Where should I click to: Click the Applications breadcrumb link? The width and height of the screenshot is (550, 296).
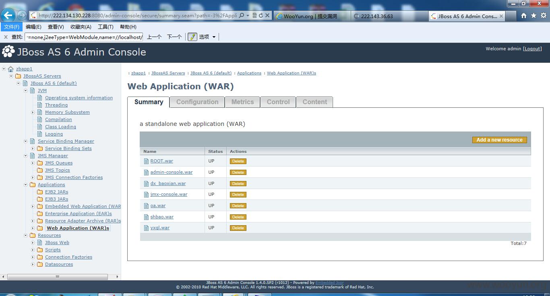coord(249,73)
